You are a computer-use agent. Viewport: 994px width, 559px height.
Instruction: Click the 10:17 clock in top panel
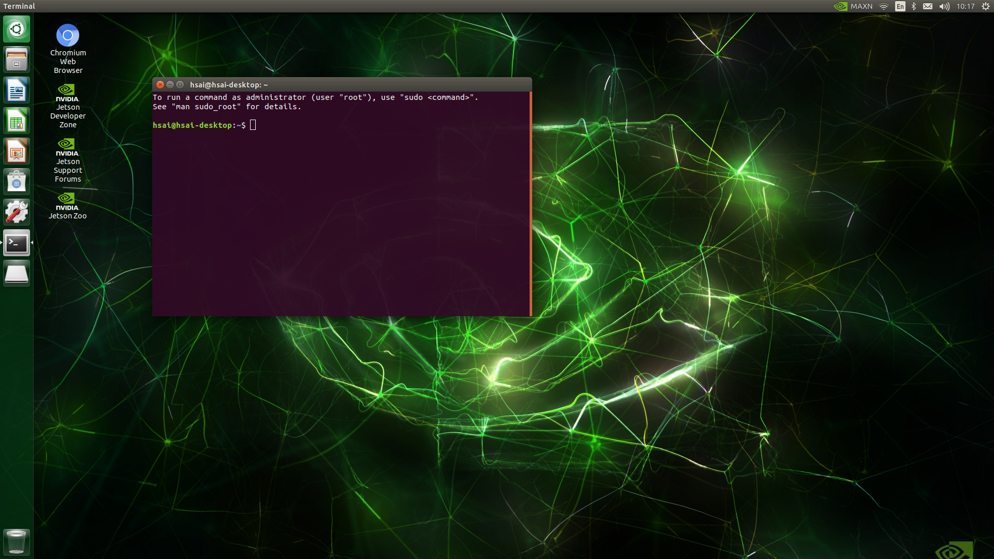966,6
